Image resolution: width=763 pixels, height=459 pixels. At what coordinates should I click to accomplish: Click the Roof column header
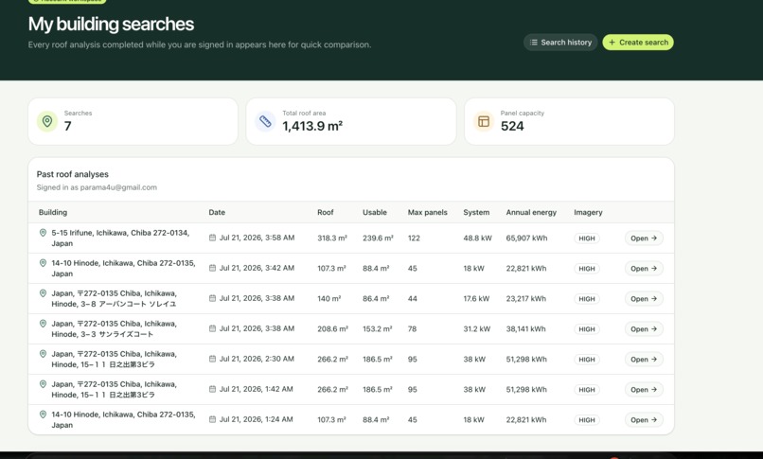tap(326, 213)
